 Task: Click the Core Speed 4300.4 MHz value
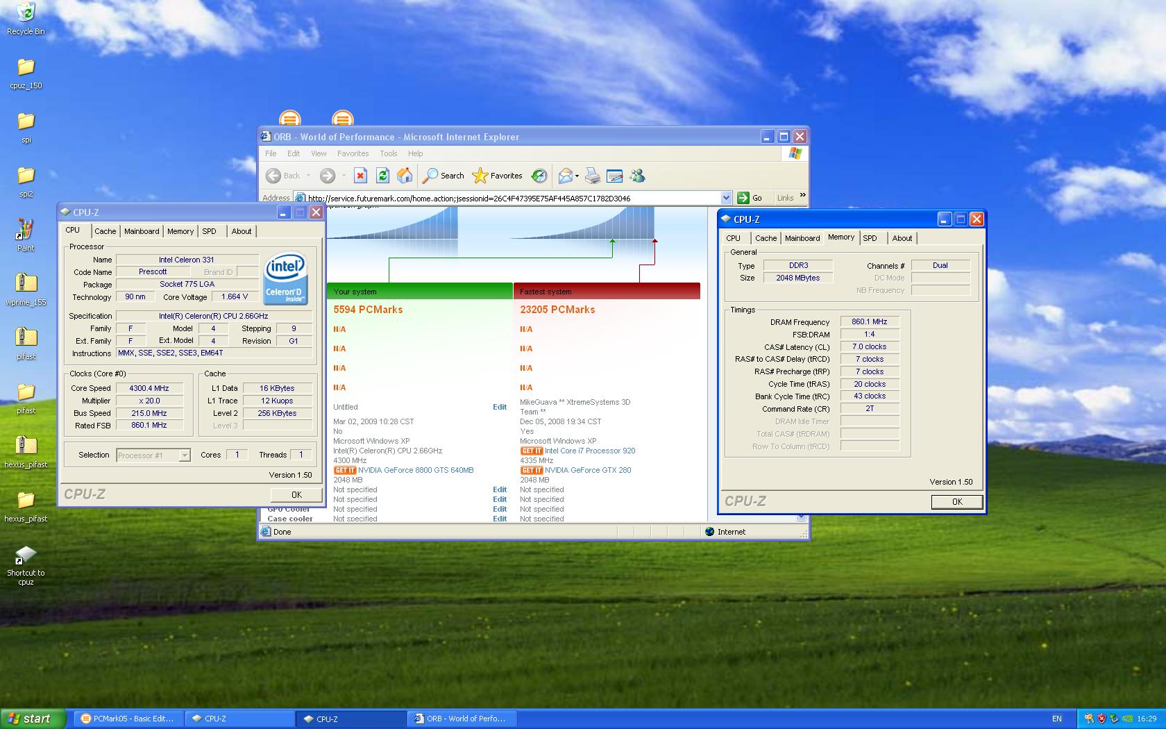pyautogui.click(x=149, y=388)
